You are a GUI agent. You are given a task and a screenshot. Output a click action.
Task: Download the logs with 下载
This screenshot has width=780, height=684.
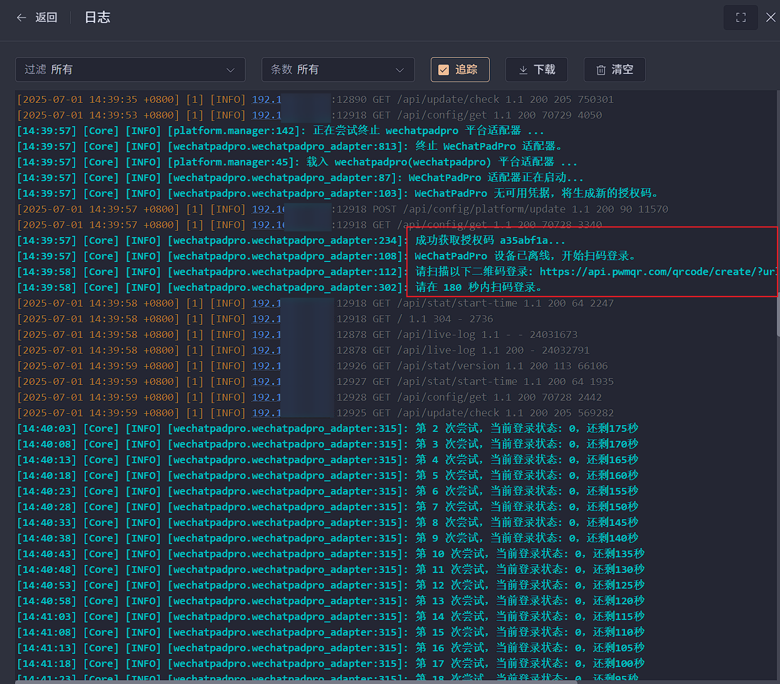tap(536, 70)
